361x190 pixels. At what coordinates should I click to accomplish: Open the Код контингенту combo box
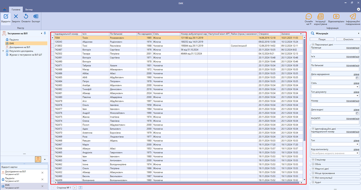(357, 153)
